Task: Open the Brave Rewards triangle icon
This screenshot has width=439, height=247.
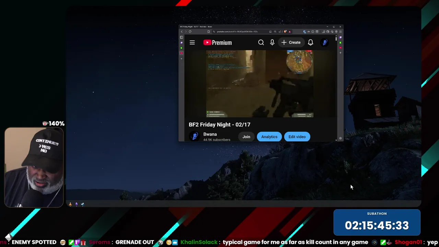Action: [289, 32]
